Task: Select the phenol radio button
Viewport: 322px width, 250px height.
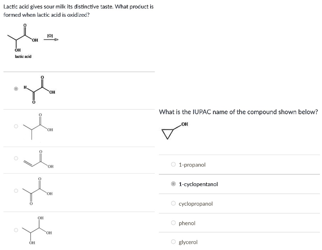Action: point(174,223)
